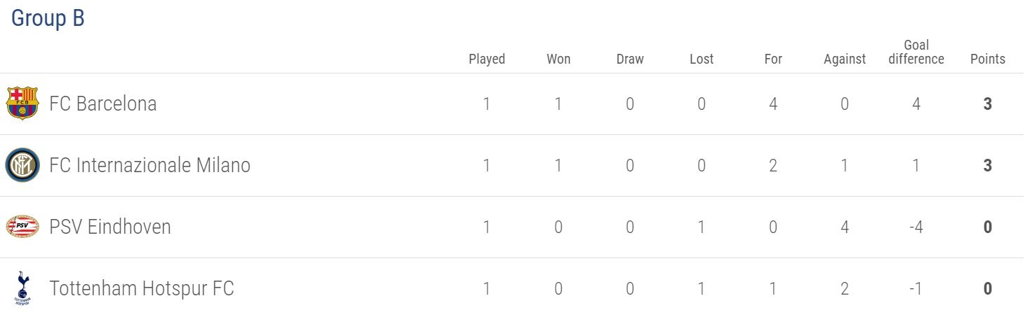Click the Tottenham Hotspur club crest
The width and height of the screenshot is (1025, 324).
tap(22, 288)
